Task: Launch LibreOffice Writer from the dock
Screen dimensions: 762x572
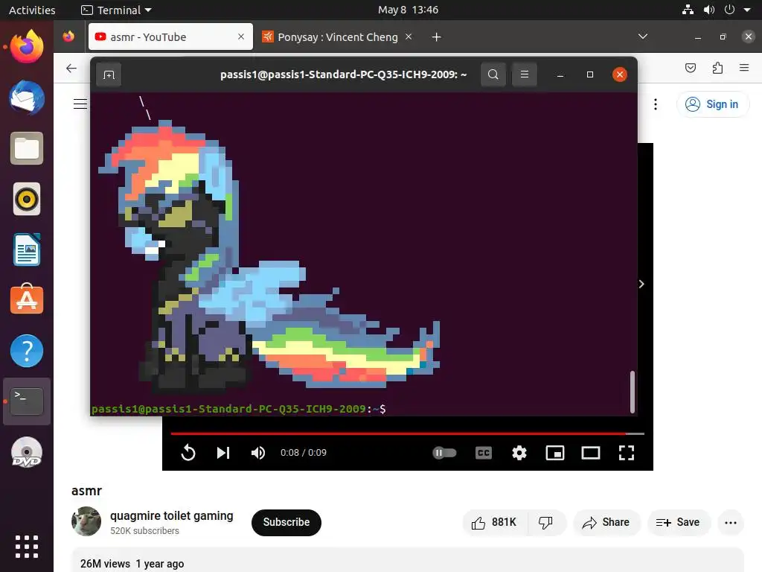Action: point(27,250)
